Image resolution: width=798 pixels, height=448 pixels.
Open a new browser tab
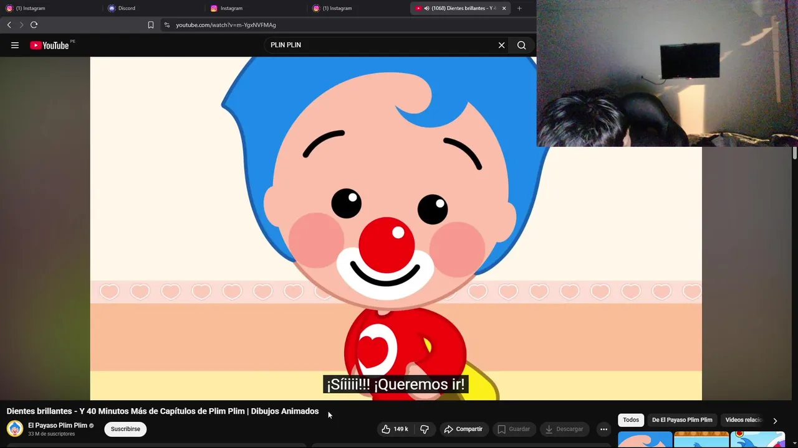(519, 8)
